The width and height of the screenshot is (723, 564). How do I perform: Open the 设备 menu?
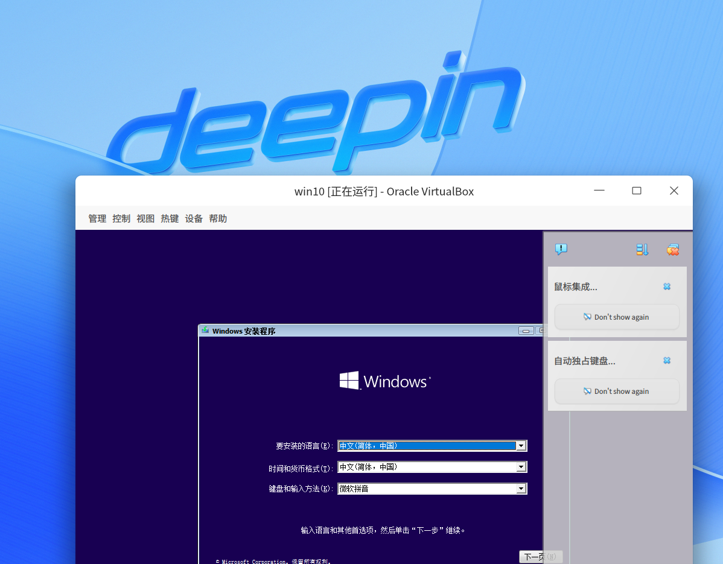click(x=194, y=218)
